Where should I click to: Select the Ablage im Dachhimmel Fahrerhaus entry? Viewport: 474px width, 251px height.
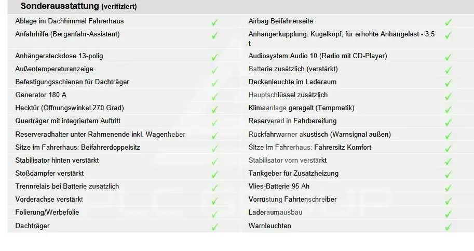69,21
